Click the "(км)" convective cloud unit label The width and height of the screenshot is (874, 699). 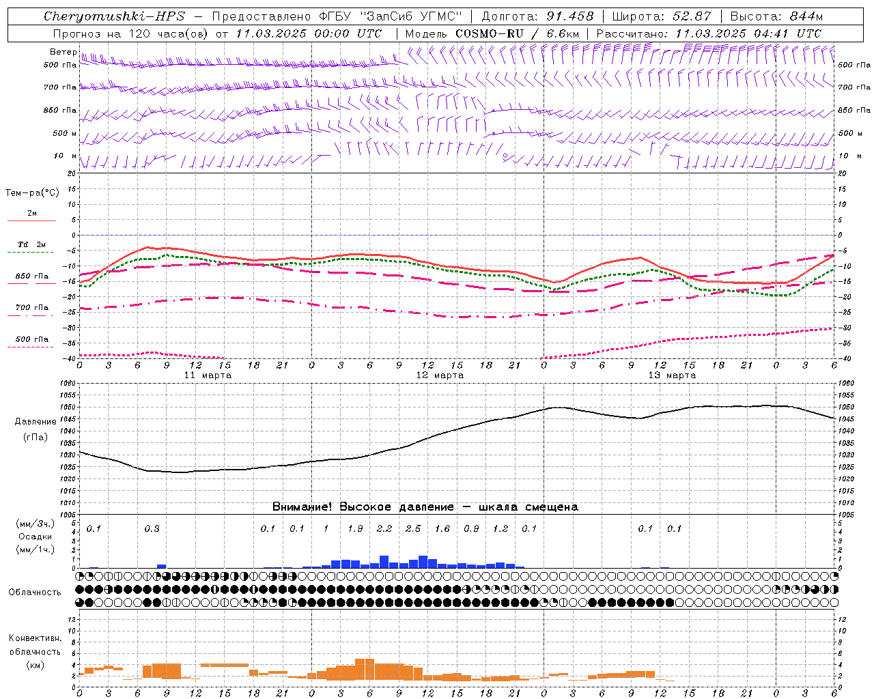coord(36,665)
